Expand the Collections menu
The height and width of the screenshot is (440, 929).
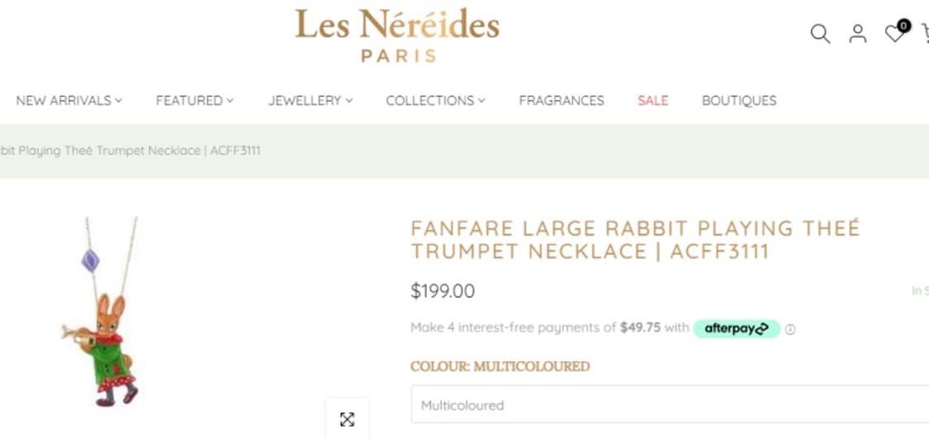[435, 101]
